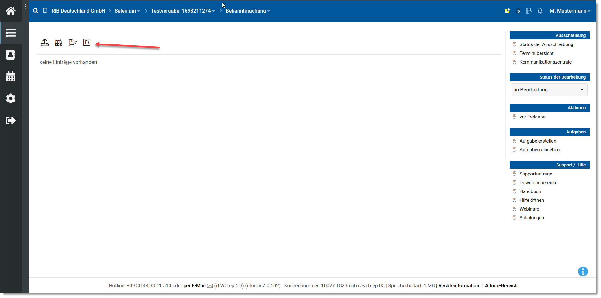This screenshot has height=298, width=601.
Task: Click the home icon in sidebar
Action: click(11, 11)
